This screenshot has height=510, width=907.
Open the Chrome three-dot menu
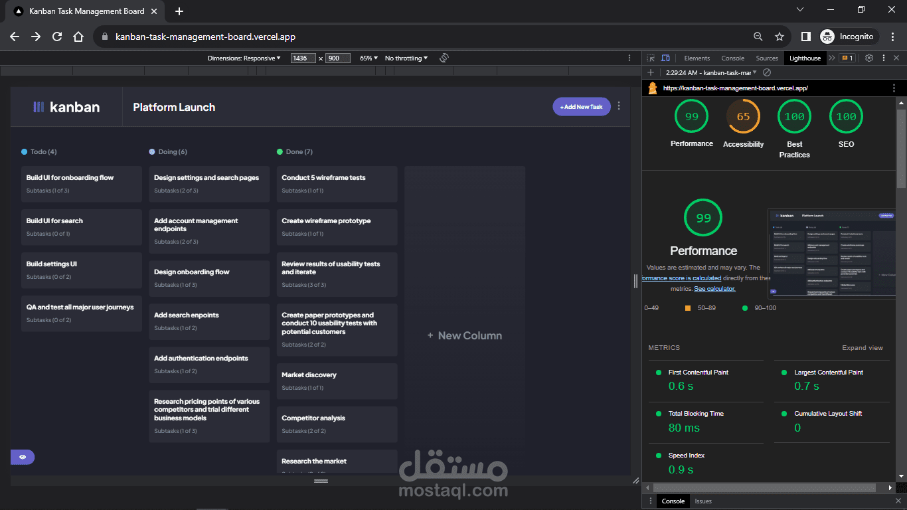893,37
